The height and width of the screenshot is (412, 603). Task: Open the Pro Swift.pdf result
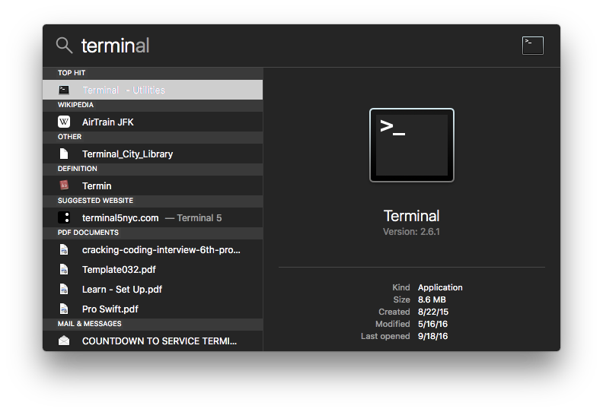[x=153, y=309]
